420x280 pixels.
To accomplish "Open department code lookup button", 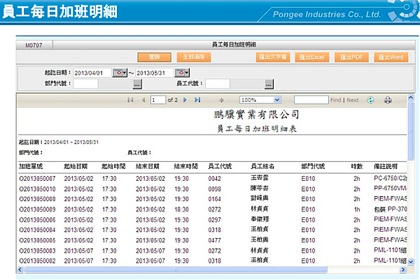I will point(137,84).
